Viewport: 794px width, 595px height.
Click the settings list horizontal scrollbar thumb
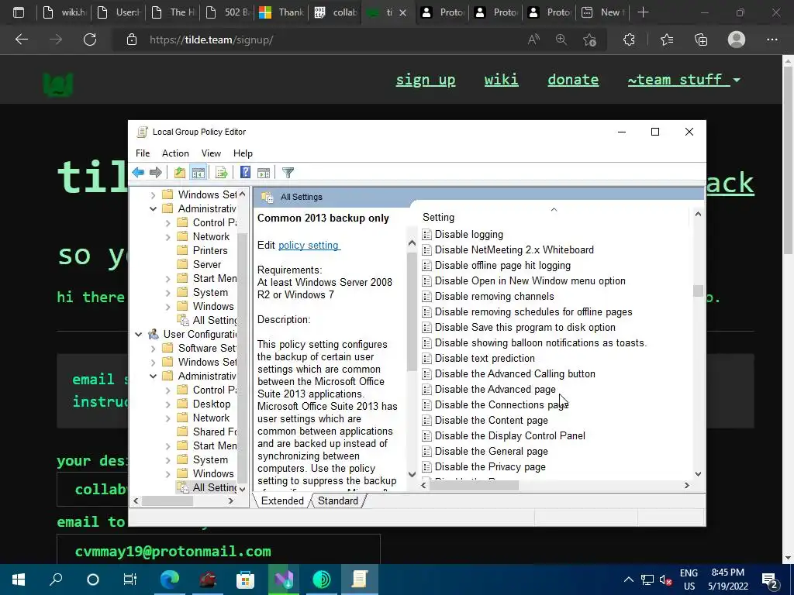[474, 486]
